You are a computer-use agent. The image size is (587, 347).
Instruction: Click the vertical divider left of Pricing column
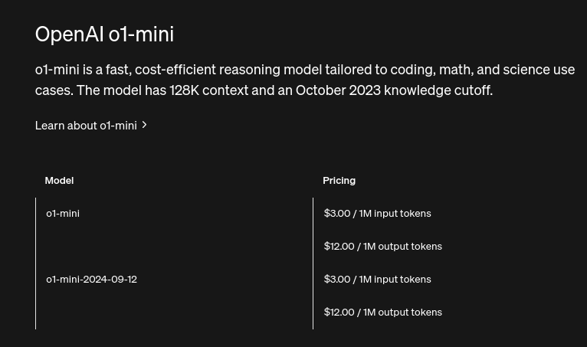313,264
